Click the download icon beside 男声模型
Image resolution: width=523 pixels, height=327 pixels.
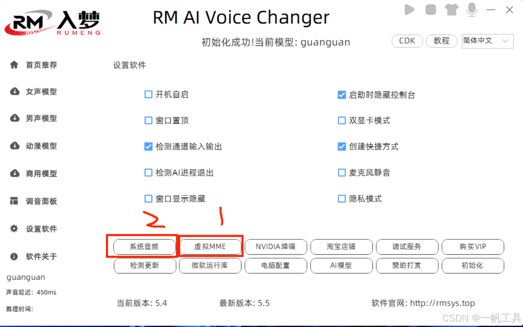point(14,118)
